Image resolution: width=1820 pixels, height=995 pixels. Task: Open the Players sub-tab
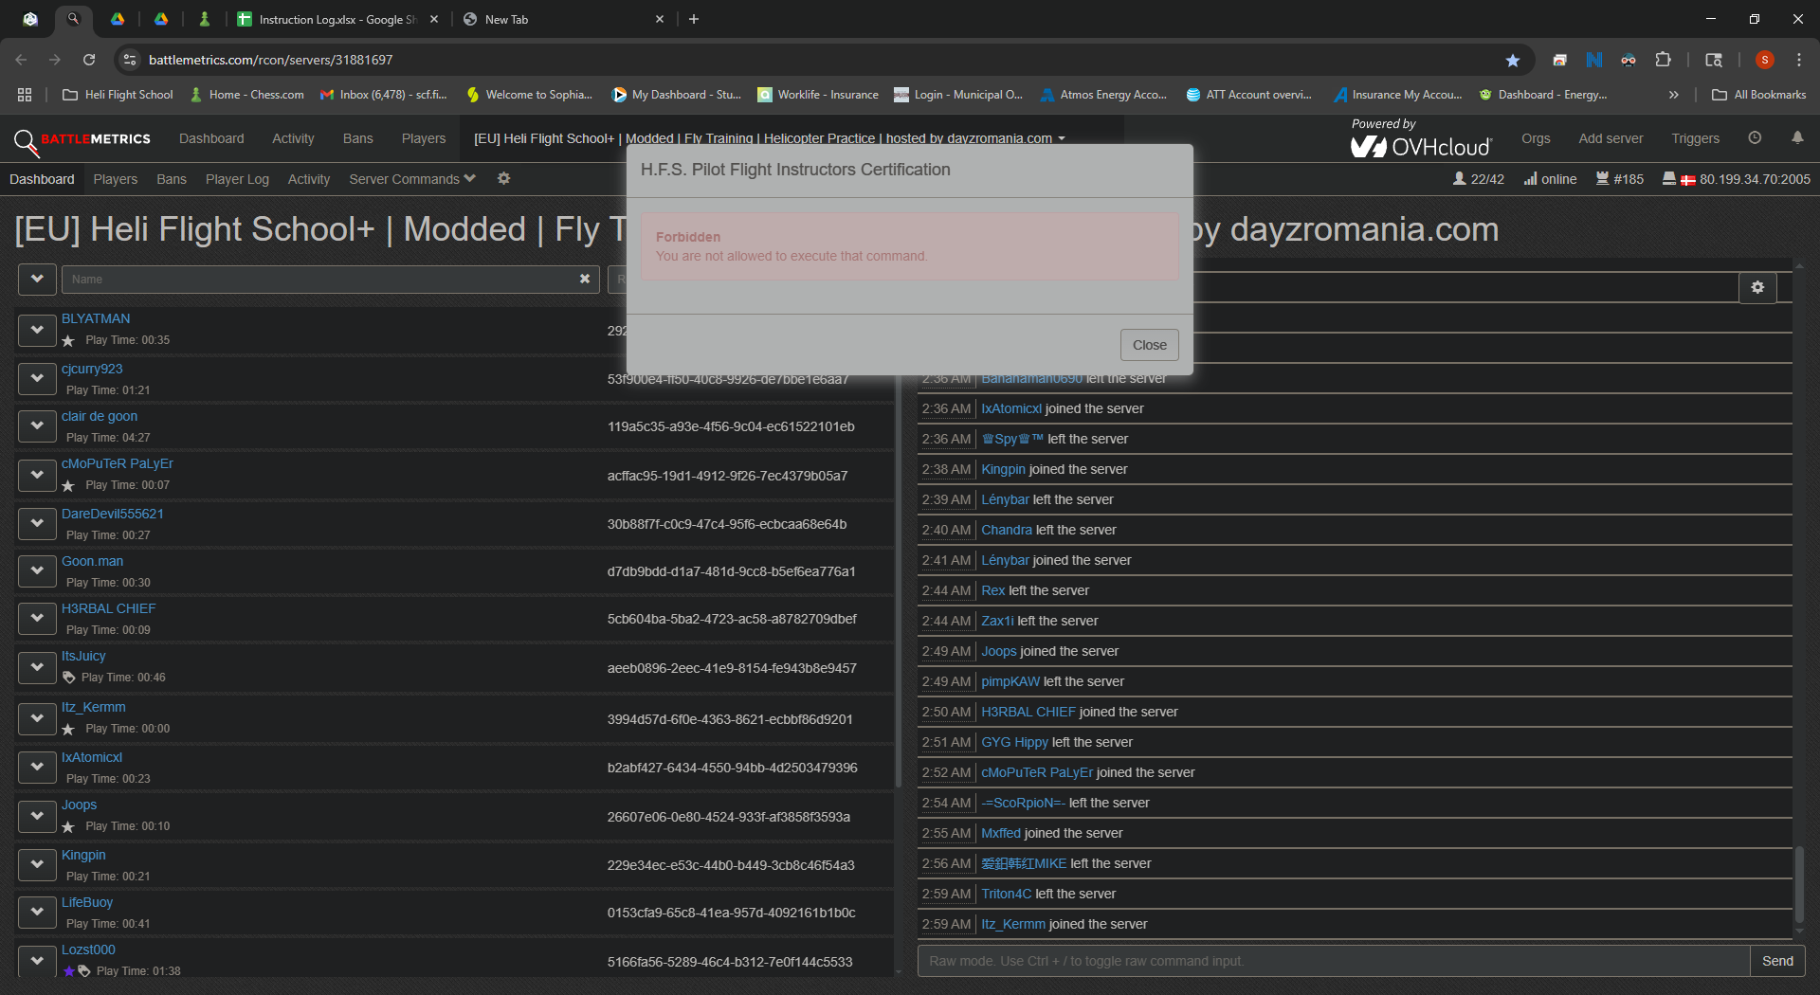click(116, 179)
